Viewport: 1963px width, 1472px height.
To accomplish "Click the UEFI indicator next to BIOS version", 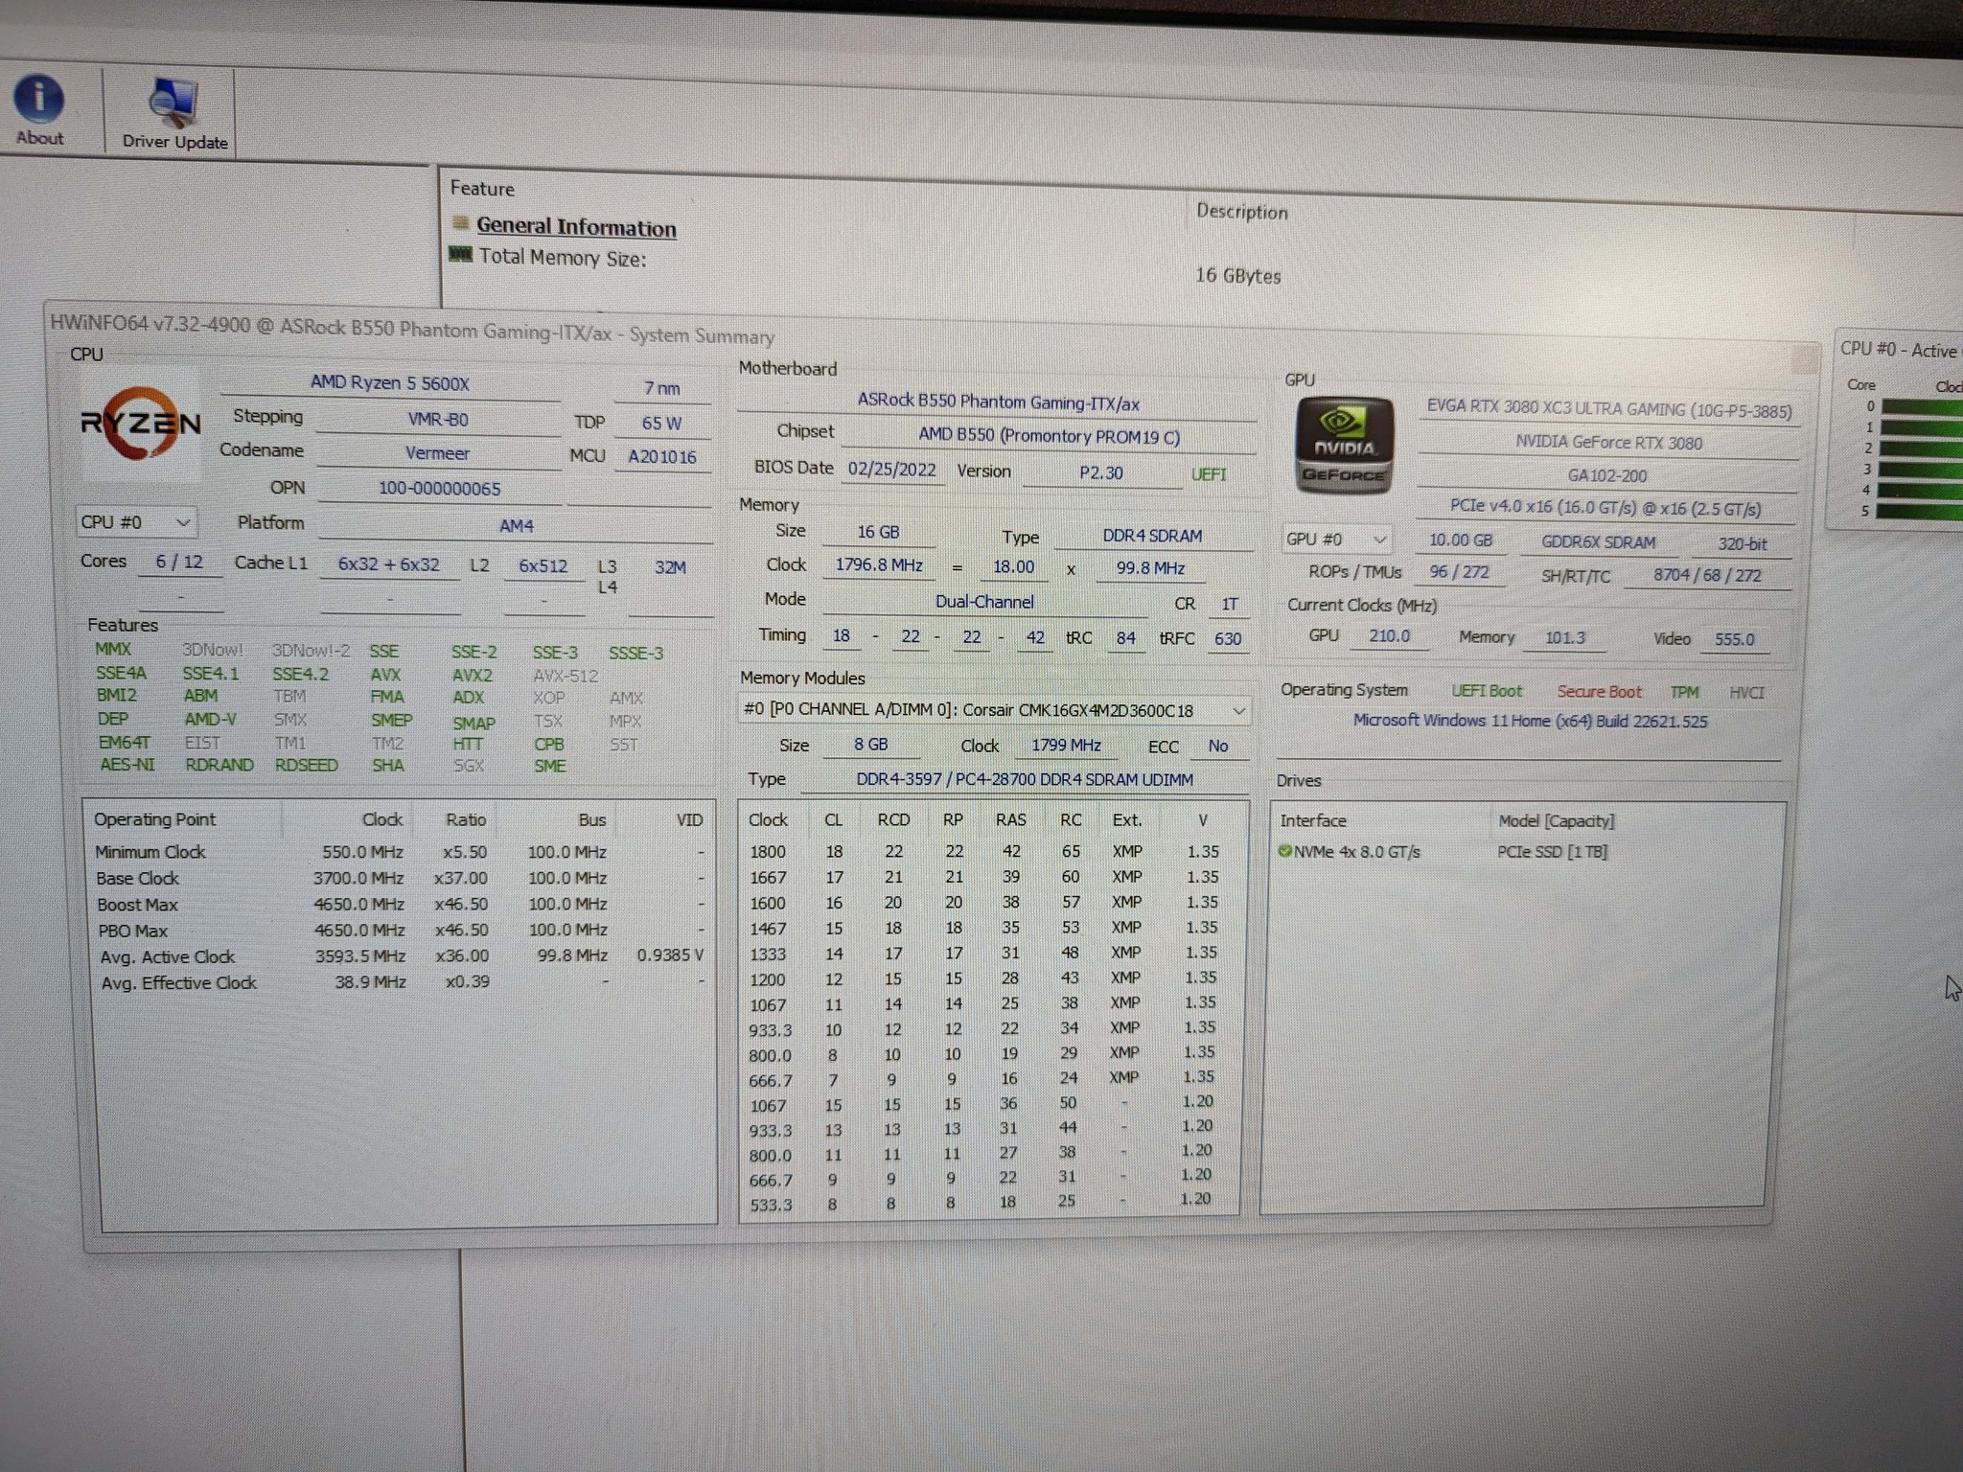I will click(1209, 474).
